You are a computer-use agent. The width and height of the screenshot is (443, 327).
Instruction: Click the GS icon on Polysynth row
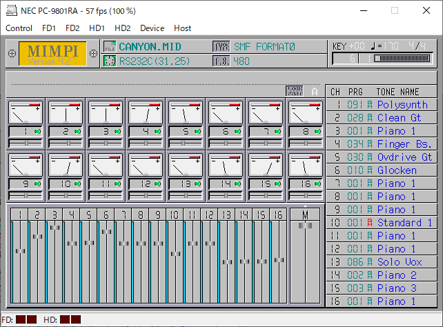coord(370,105)
